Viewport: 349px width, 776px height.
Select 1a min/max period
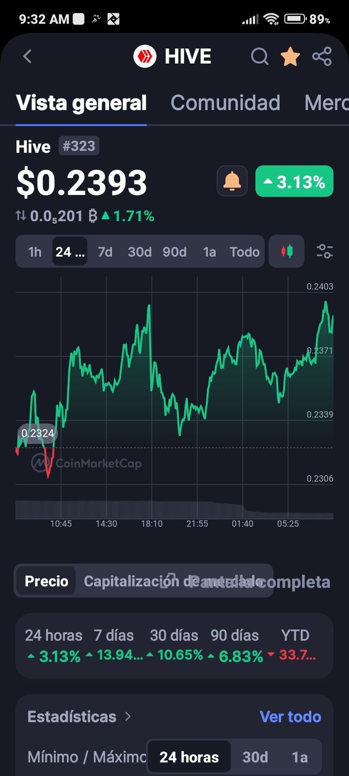(x=300, y=757)
